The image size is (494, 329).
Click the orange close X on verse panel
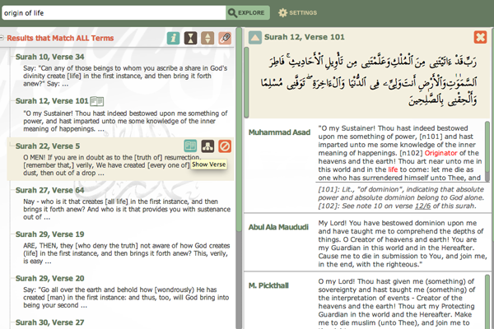pyautogui.click(x=480, y=37)
